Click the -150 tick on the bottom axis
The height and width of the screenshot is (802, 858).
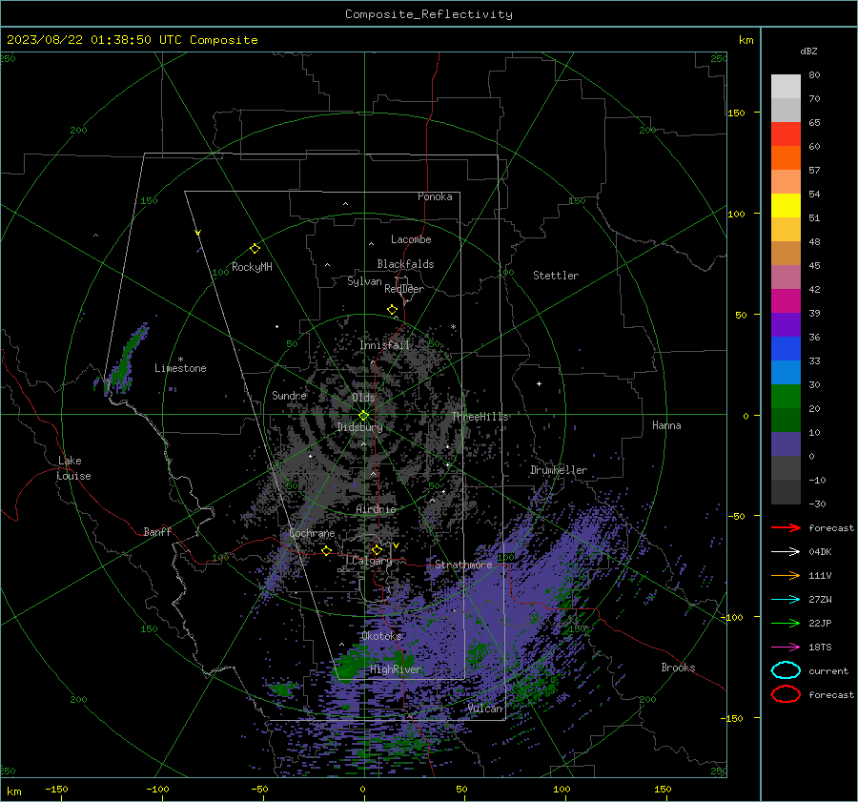tap(56, 790)
